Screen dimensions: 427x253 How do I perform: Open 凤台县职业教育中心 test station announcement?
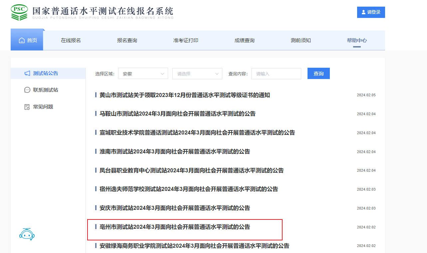coord(192,171)
